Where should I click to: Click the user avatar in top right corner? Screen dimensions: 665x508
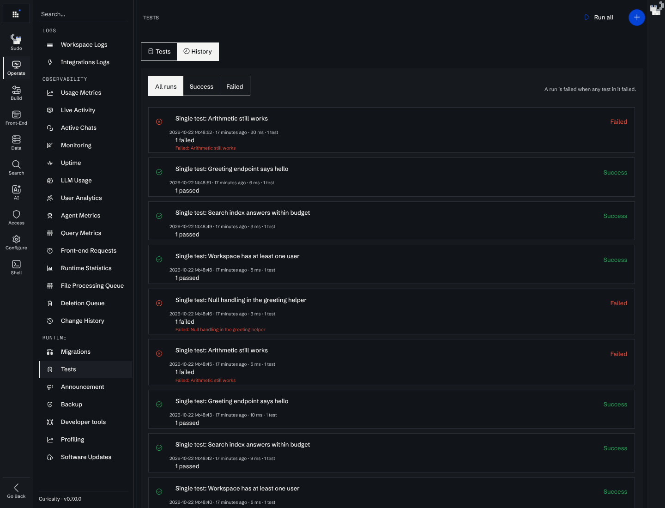tap(656, 9)
